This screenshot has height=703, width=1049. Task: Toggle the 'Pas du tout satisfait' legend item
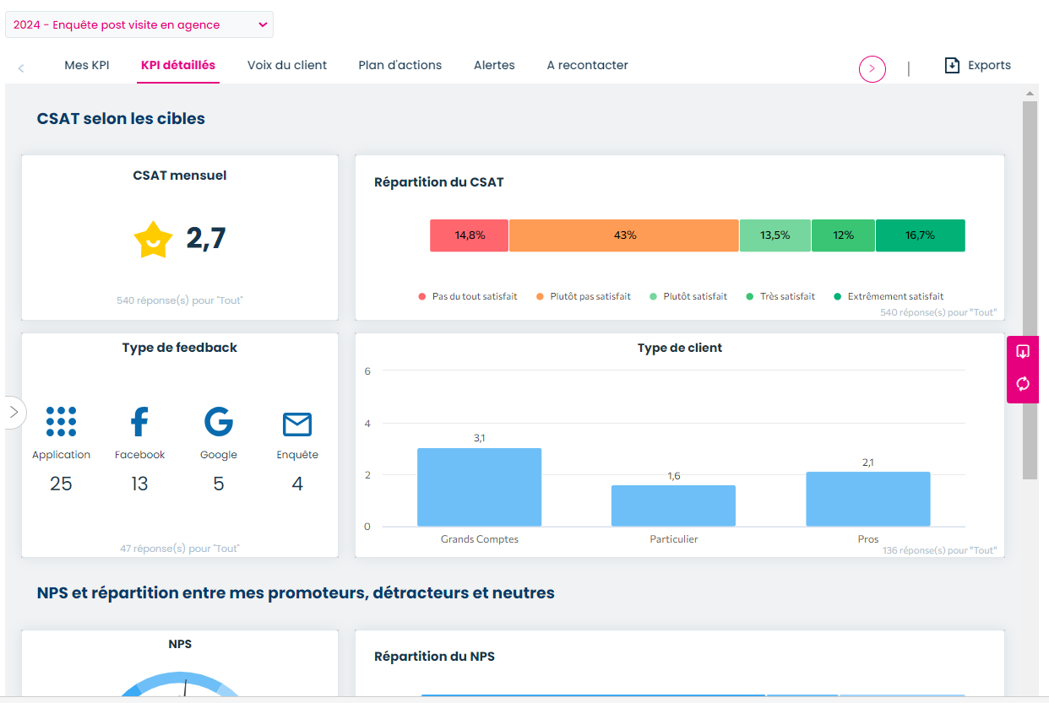[x=467, y=296]
